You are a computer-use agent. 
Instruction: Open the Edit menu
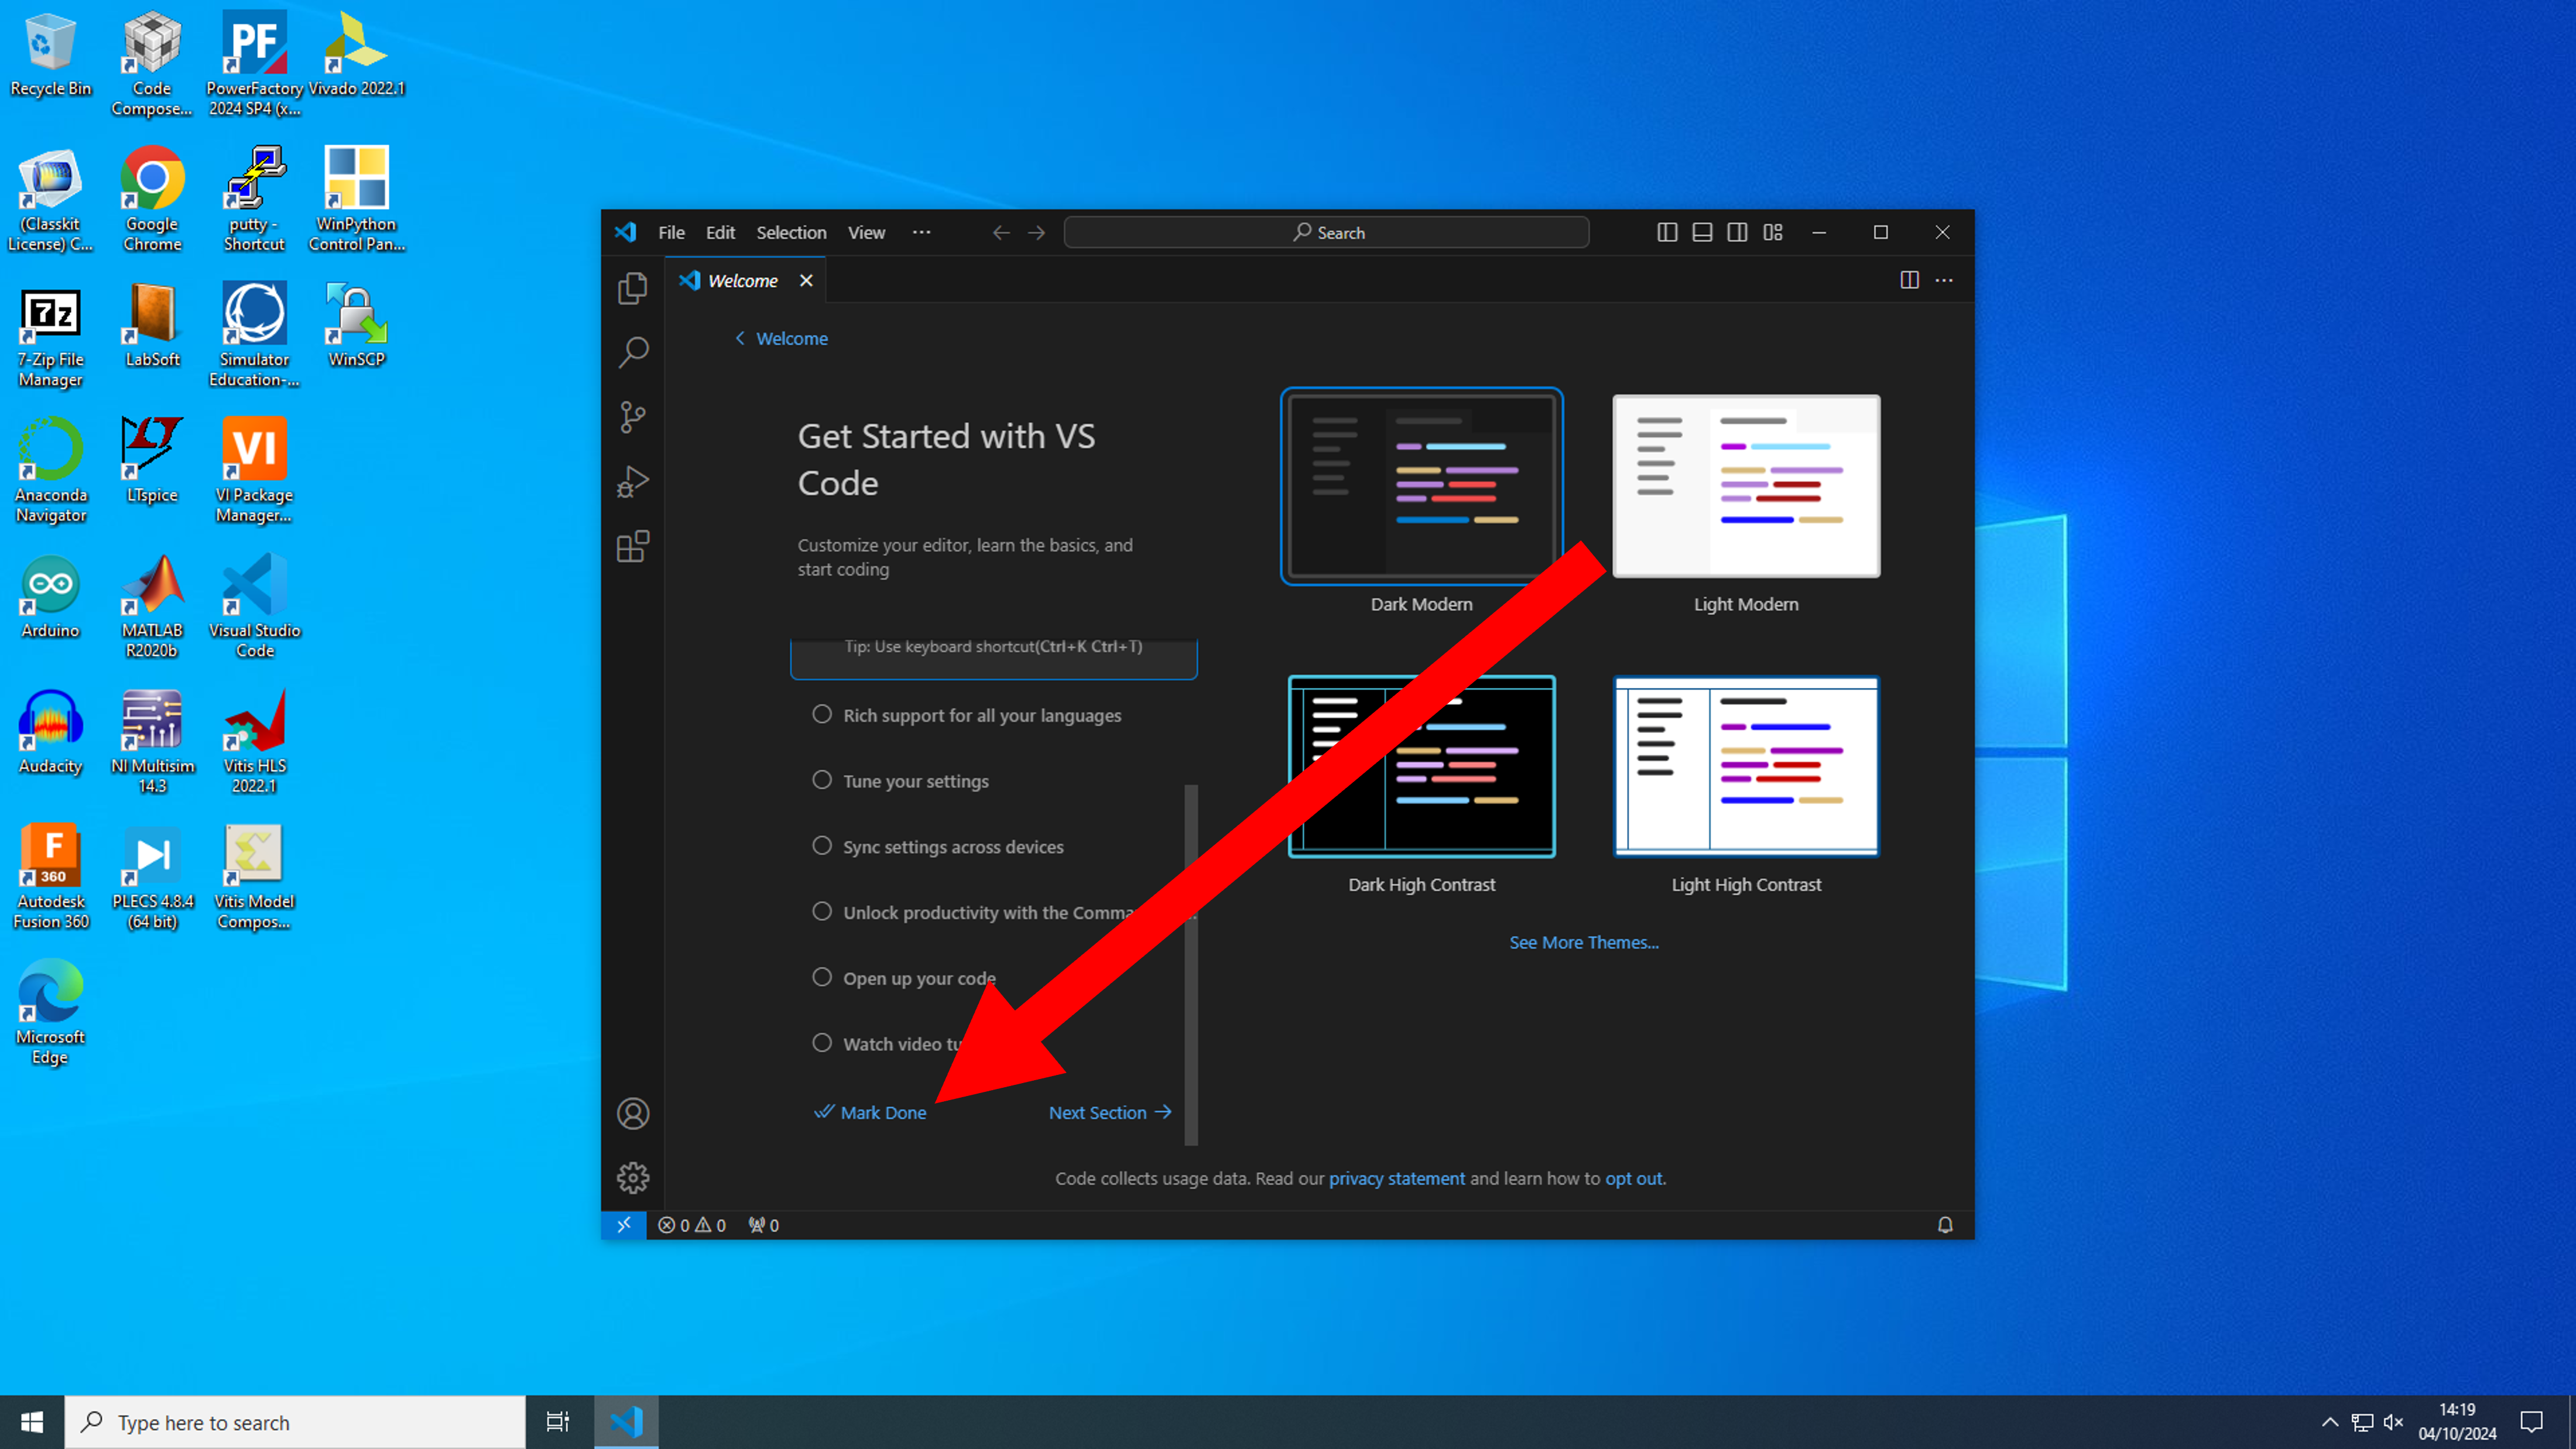[x=720, y=232]
